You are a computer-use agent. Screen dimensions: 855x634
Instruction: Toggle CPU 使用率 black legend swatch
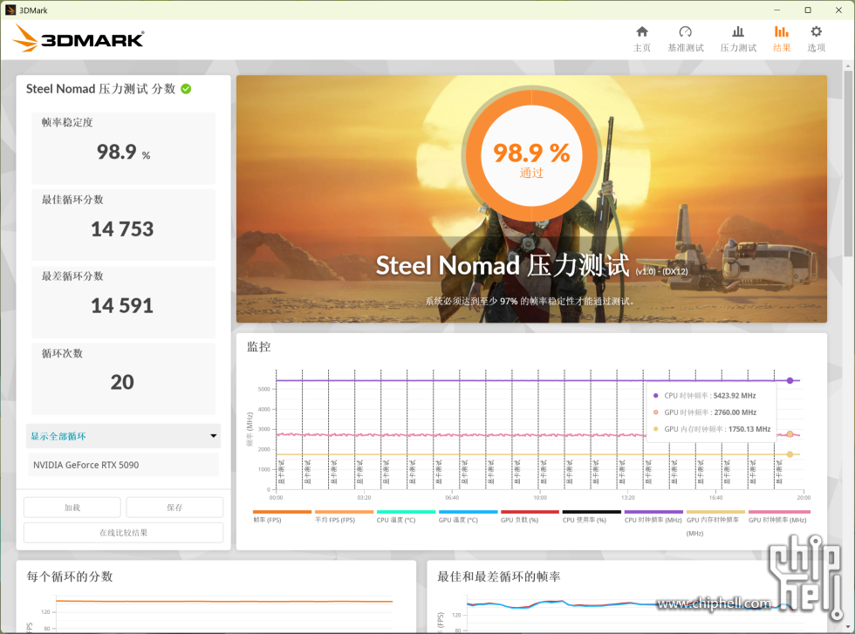pos(592,512)
